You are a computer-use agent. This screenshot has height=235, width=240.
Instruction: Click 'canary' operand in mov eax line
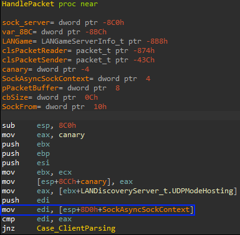pos(72,135)
